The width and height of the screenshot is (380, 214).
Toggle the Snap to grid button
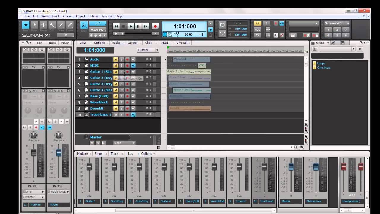point(84,25)
